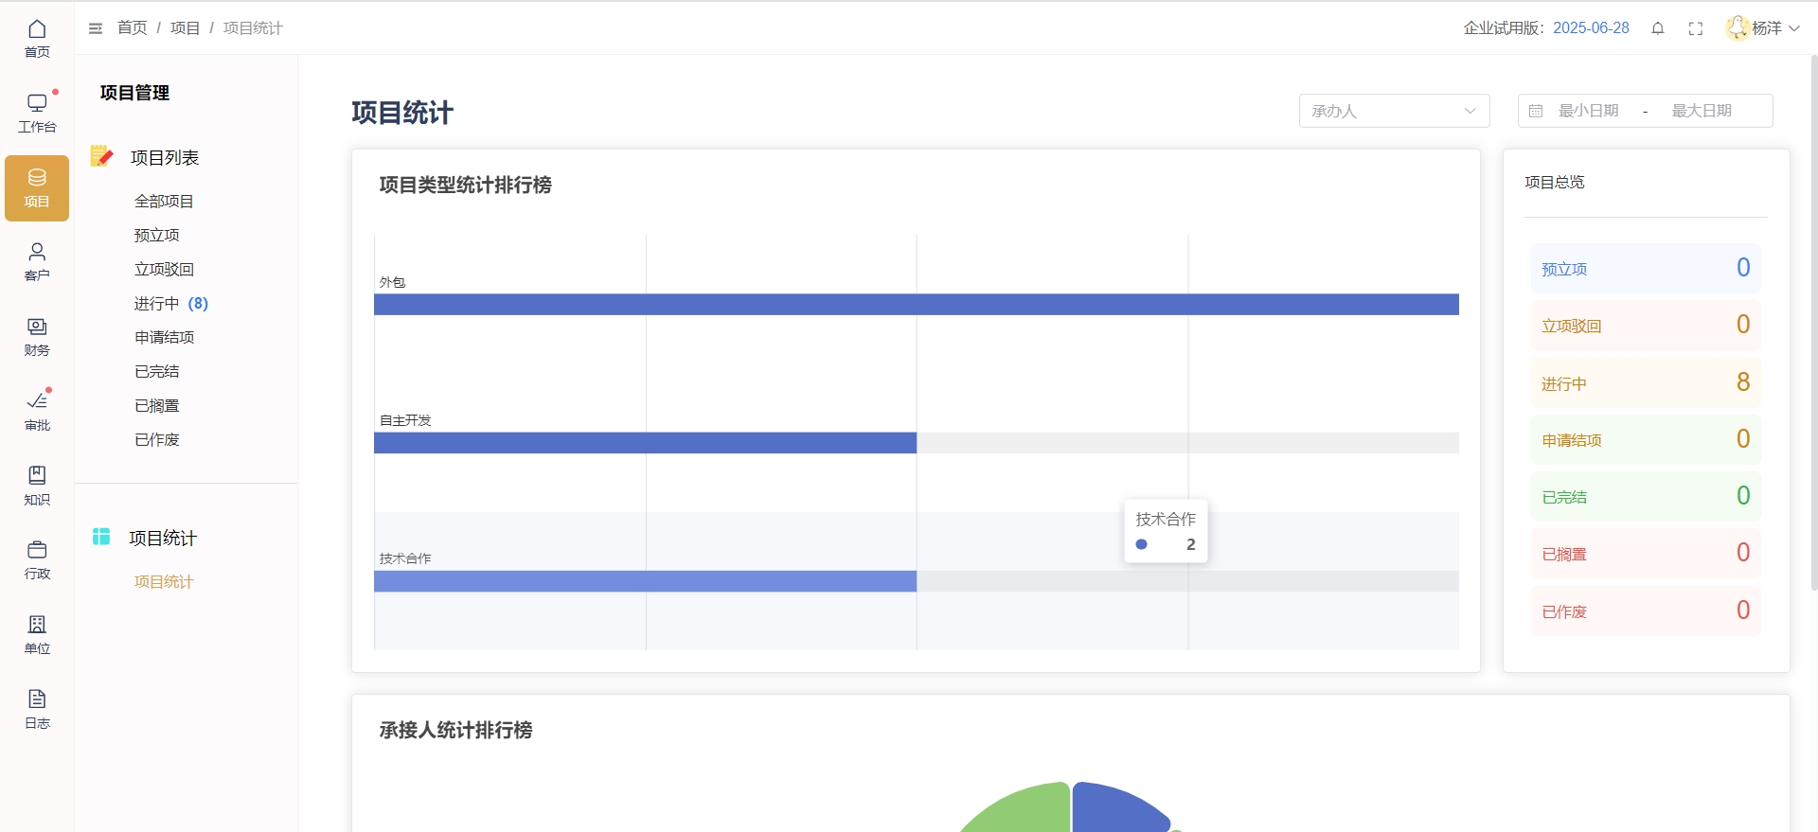Go to 审批 approval sidebar icon
Screen dimensions: 1818x832
pyautogui.click(x=37, y=411)
